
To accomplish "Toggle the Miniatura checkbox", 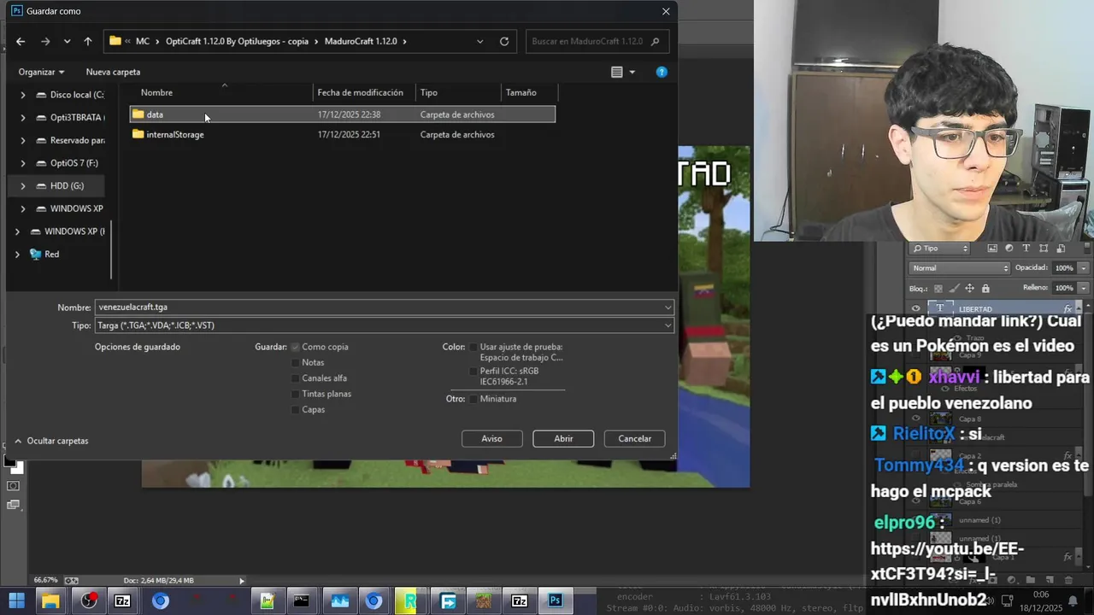I will (x=473, y=399).
